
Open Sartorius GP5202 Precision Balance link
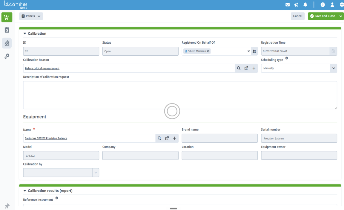tap(46, 139)
